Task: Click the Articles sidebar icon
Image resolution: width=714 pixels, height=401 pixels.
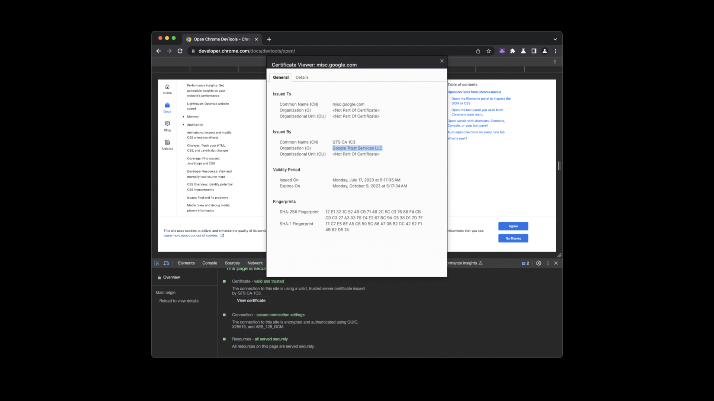Action: tap(167, 145)
